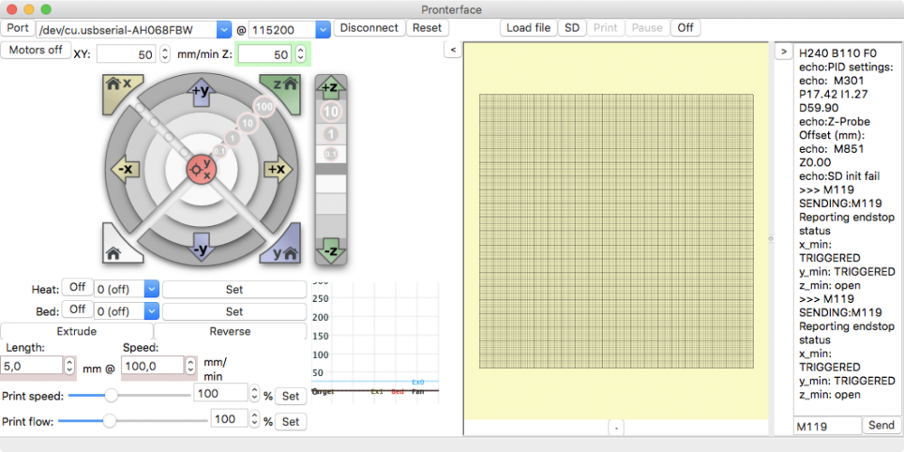This screenshot has width=904, height=452.
Task: Click the Pause button
Action: [x=647, y=28]
